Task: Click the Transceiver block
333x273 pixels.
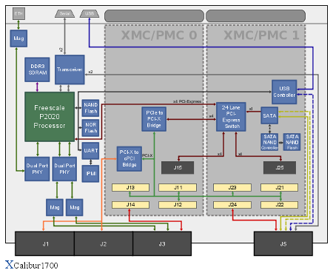Action: point(70,70)
